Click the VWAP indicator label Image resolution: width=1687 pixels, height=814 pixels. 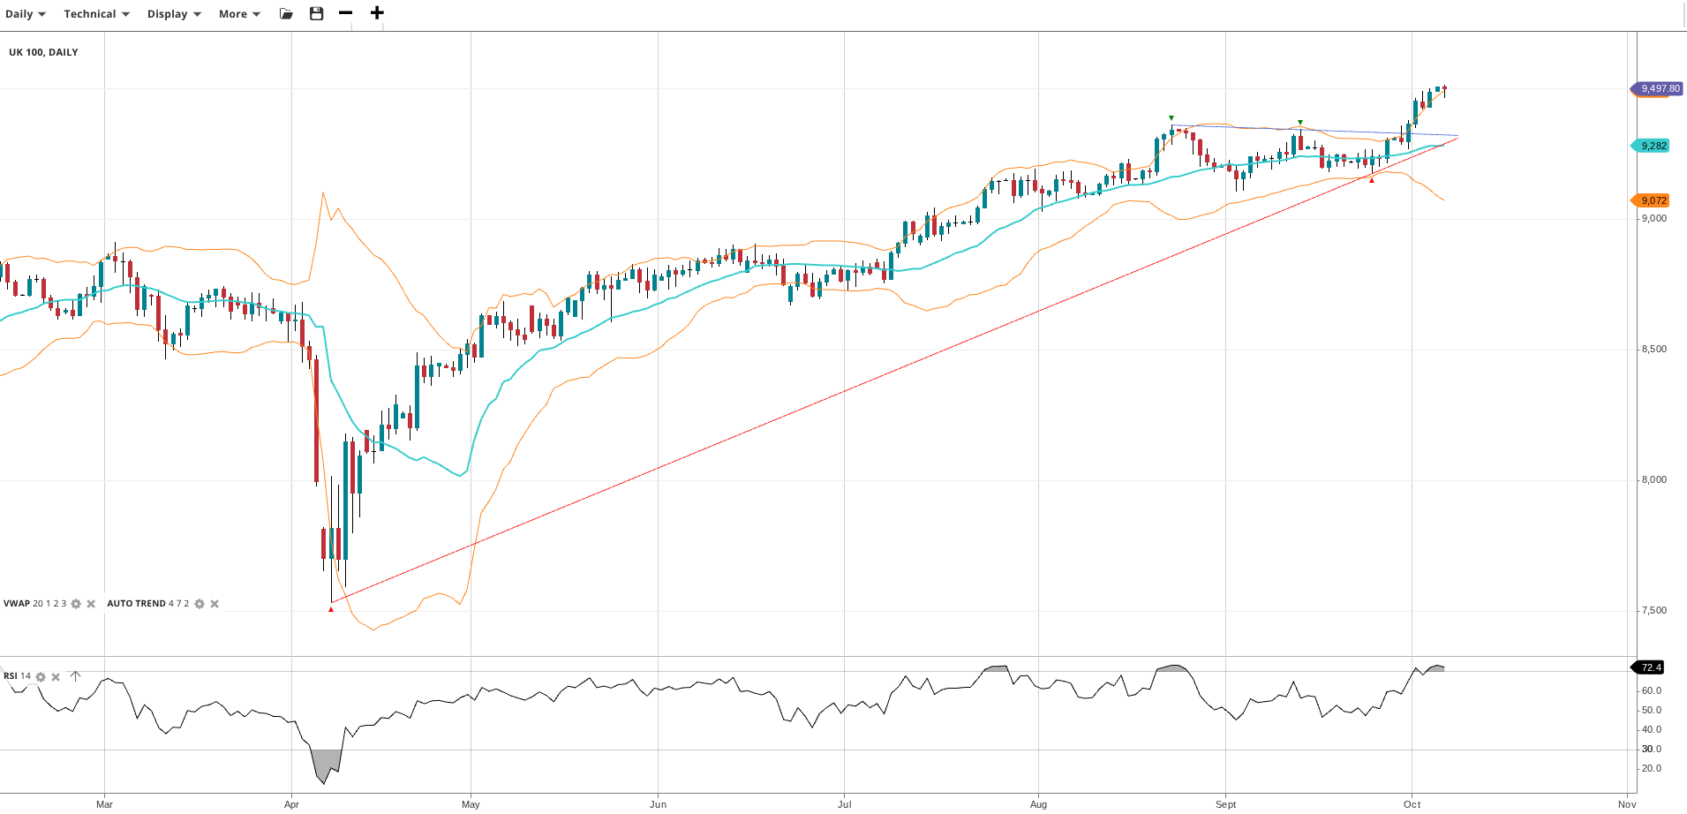click(17, 604)
